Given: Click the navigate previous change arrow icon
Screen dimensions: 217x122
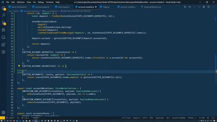Looking at the screenshot, I should pos(194,7).
